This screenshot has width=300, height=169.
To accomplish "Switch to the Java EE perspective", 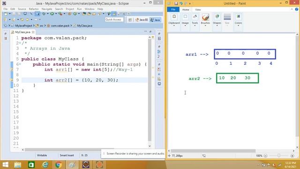I will (x=142, y=20).
